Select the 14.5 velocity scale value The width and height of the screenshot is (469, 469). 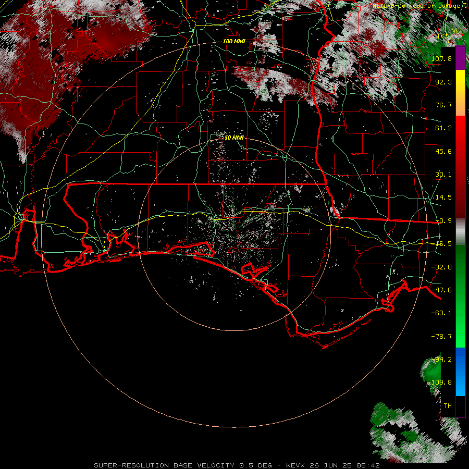coord(443,198)
